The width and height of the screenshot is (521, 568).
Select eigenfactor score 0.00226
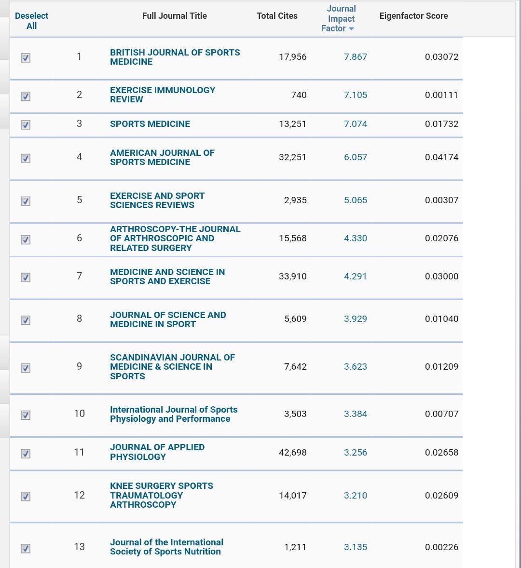click(442, 547)
